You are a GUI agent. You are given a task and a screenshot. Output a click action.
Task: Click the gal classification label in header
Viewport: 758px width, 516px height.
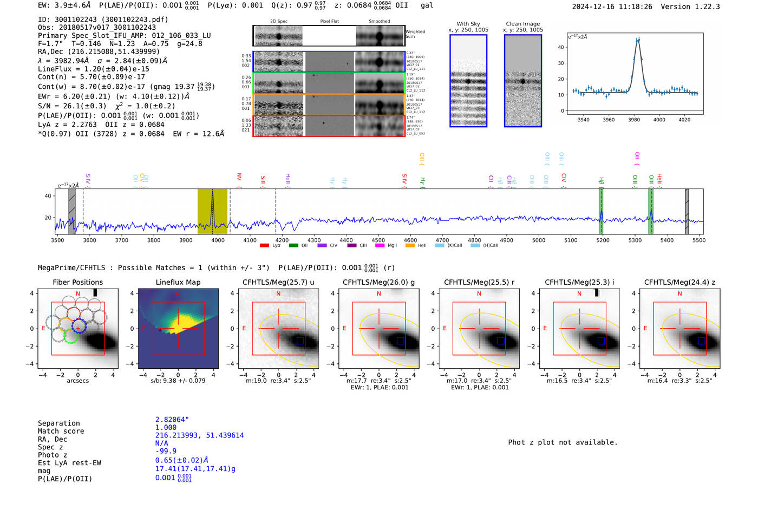point(427,5)
